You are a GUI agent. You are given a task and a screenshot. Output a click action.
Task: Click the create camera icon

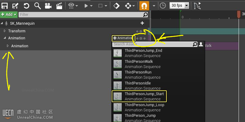point(48,6)
